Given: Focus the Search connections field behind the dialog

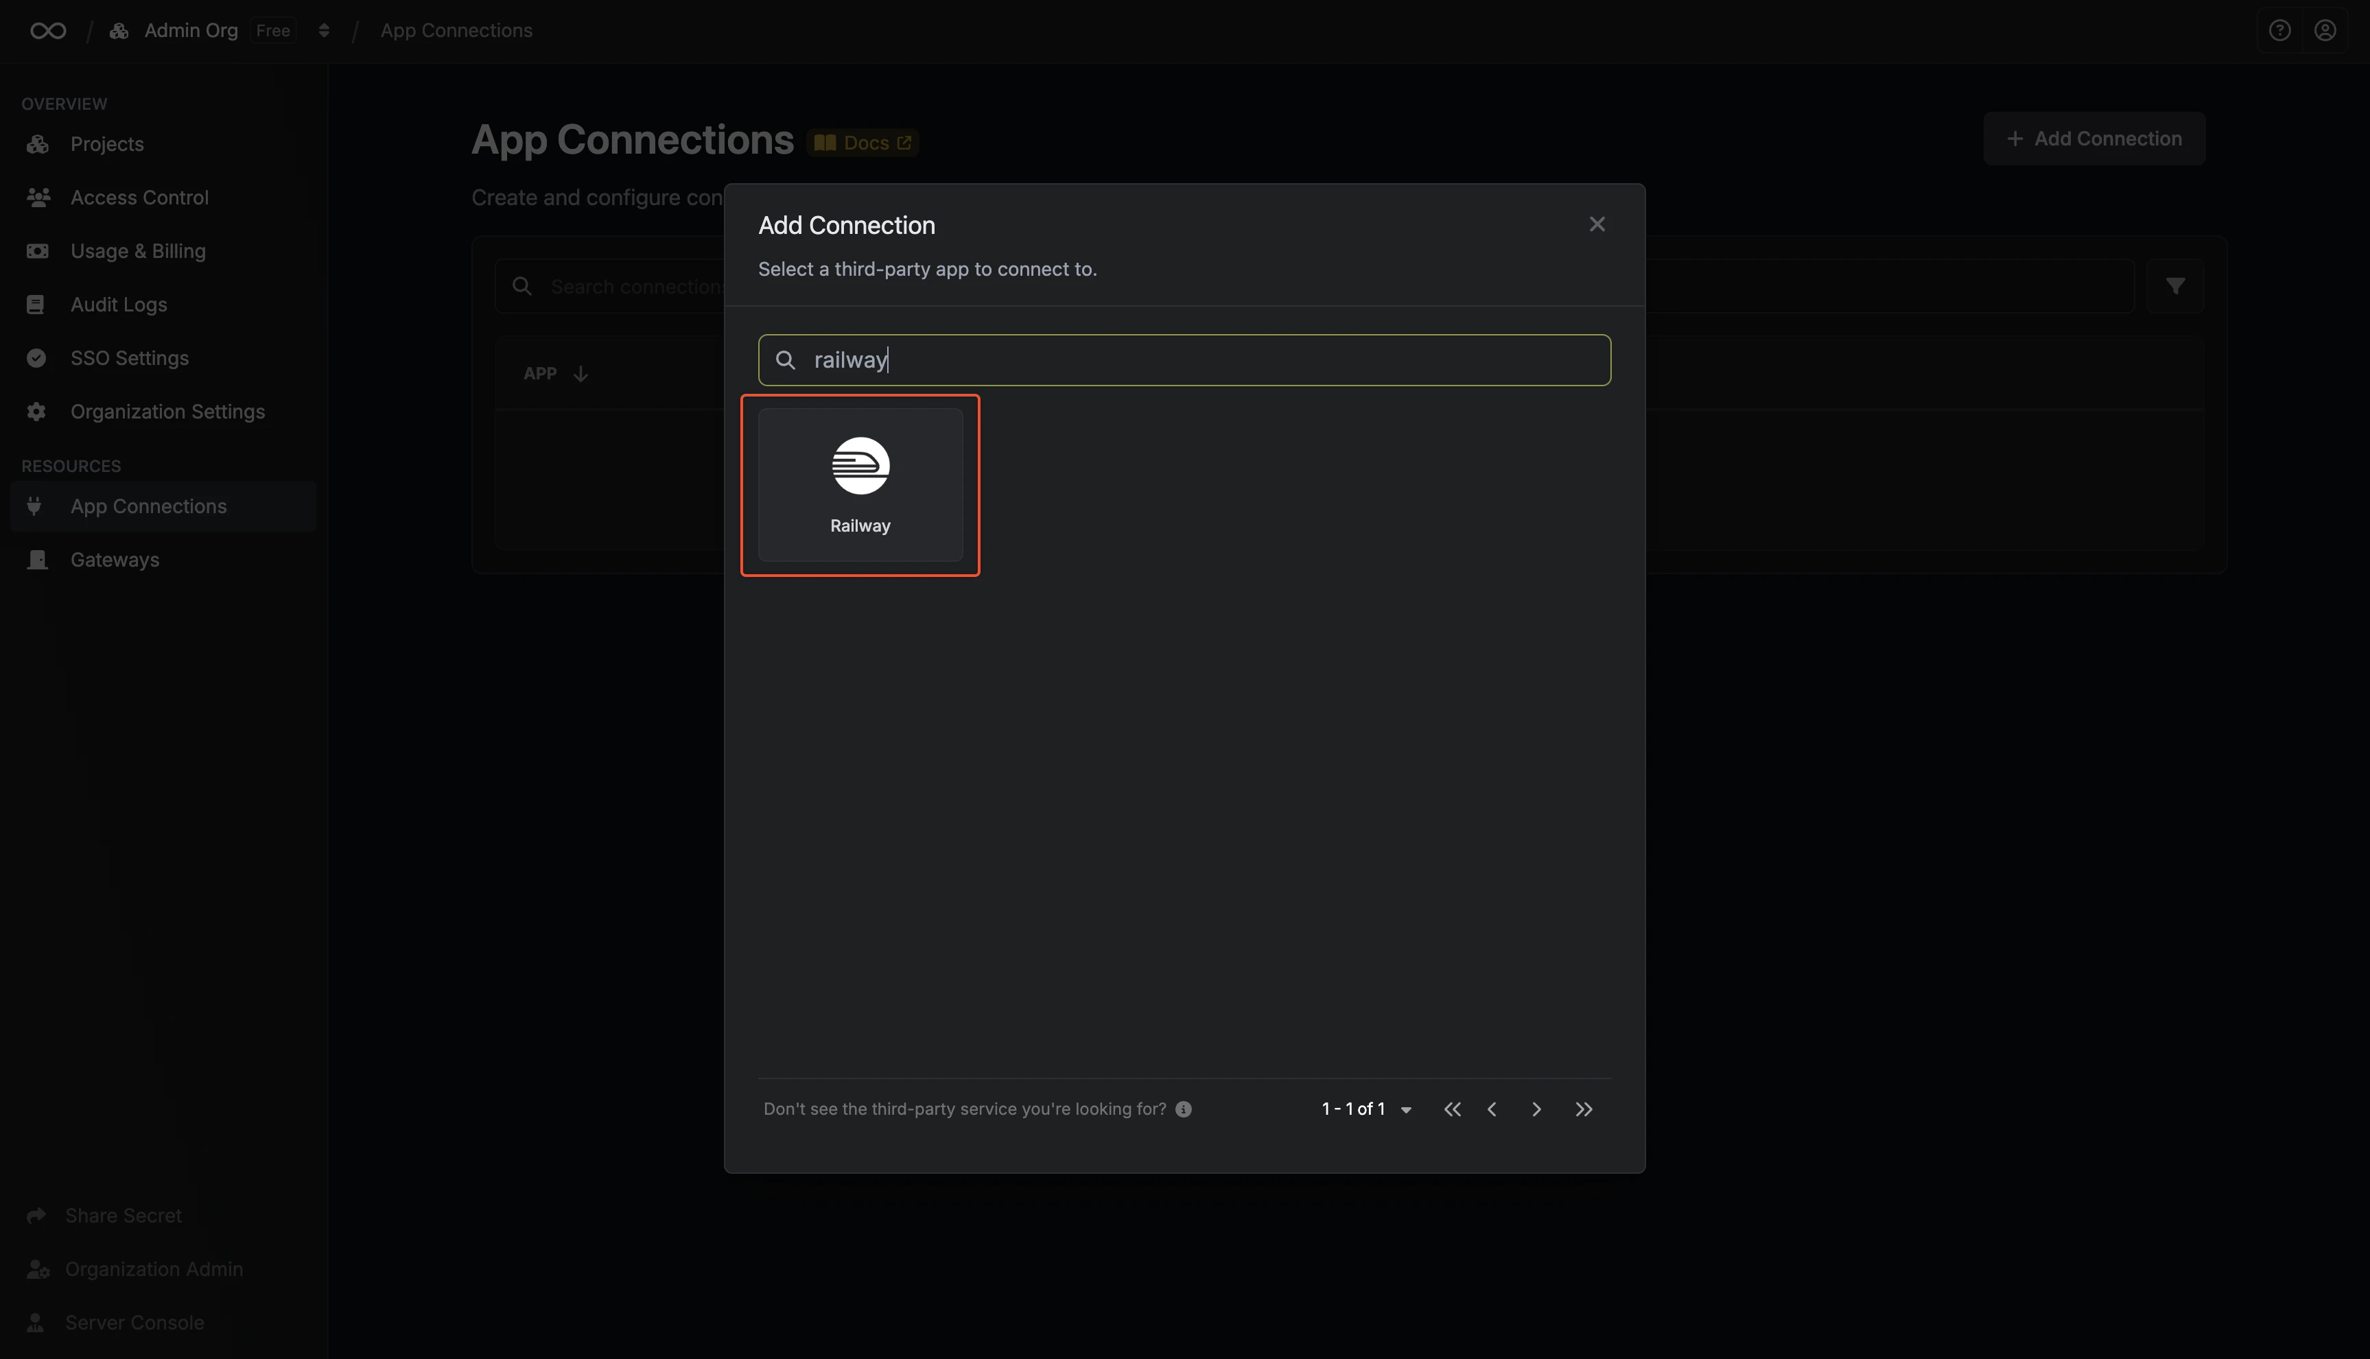Looking at the screenshot, I should click(1314, 285).
